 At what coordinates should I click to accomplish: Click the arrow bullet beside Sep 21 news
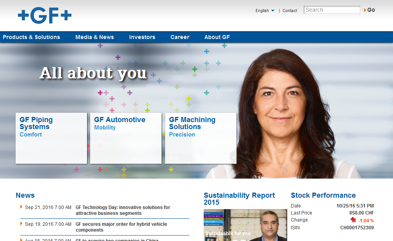pos(21,207)
